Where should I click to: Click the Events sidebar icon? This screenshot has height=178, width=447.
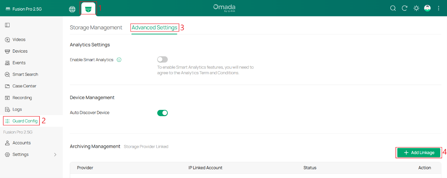coord(7,63)
